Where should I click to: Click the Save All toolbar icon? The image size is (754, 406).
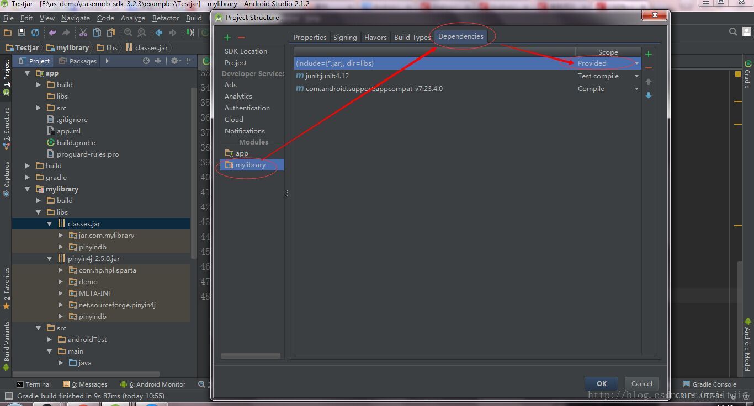coord(22,33)
